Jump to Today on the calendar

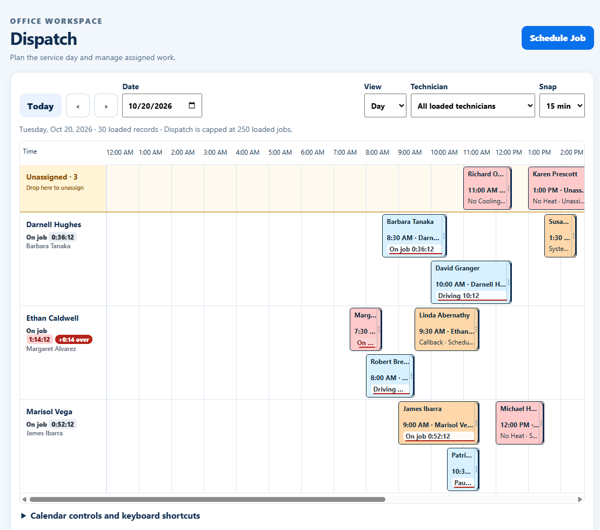40,105
